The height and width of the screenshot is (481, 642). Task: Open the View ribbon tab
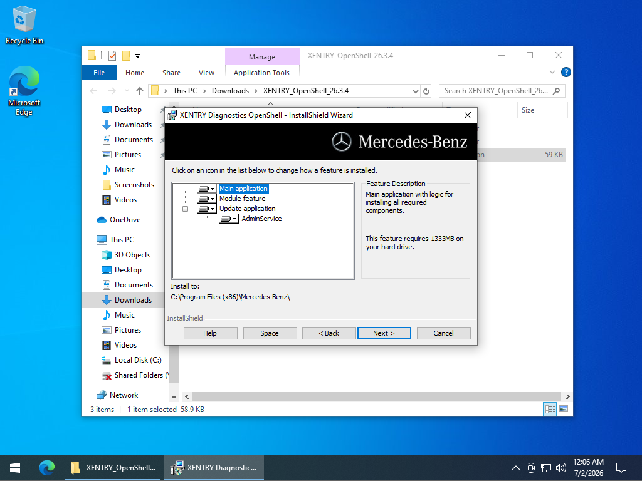[206, 73]
